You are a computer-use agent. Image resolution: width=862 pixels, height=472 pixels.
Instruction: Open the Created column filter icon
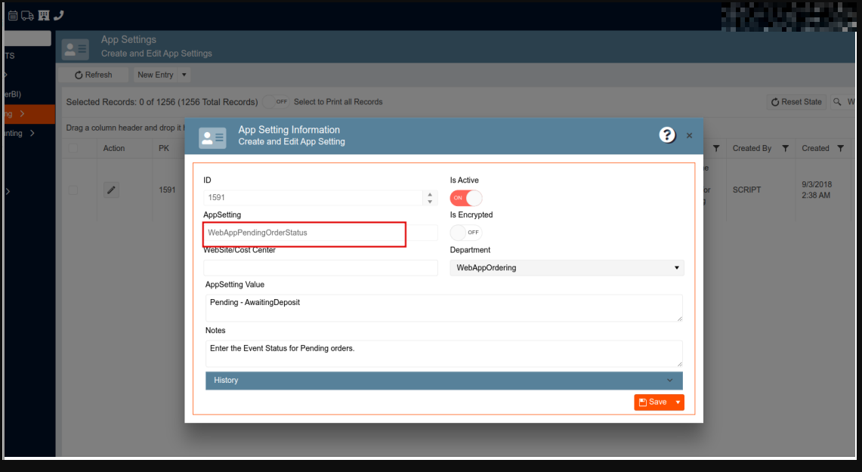841,149
